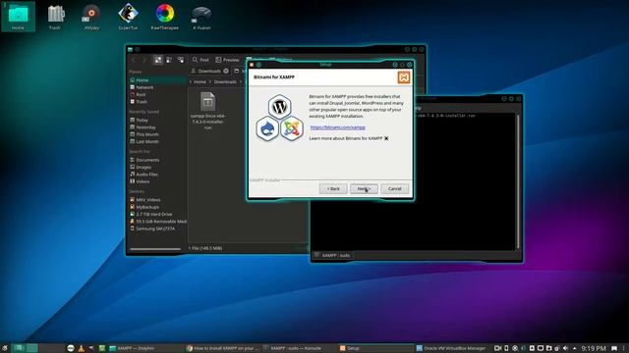Viewport: 629px width, 353px height.
Task: Toggle Preview in Dolphin toolbar
Action: click(227, 60)
